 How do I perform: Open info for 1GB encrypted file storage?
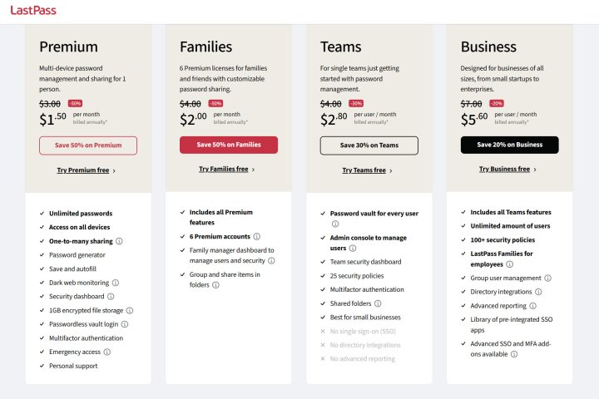pyautogui.click(x=130, y=310)
